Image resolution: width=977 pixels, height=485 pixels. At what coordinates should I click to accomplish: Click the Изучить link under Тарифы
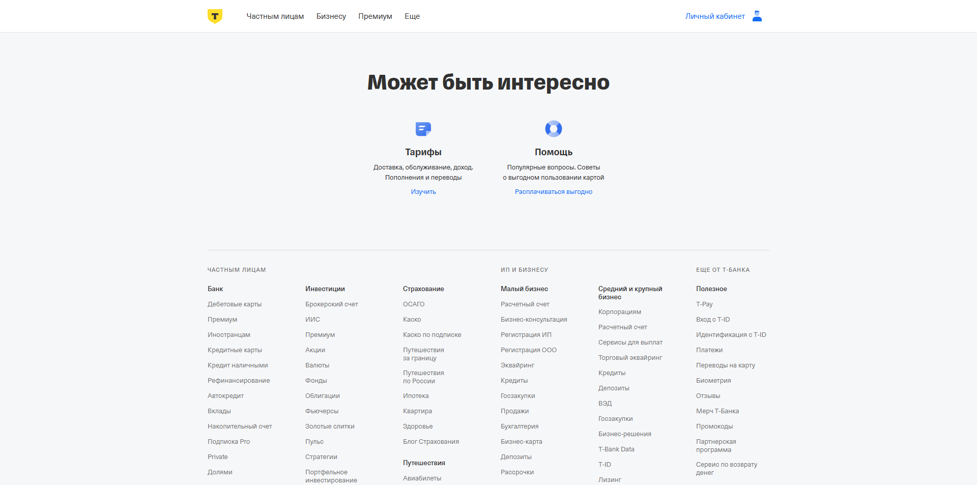coord(423,192)
